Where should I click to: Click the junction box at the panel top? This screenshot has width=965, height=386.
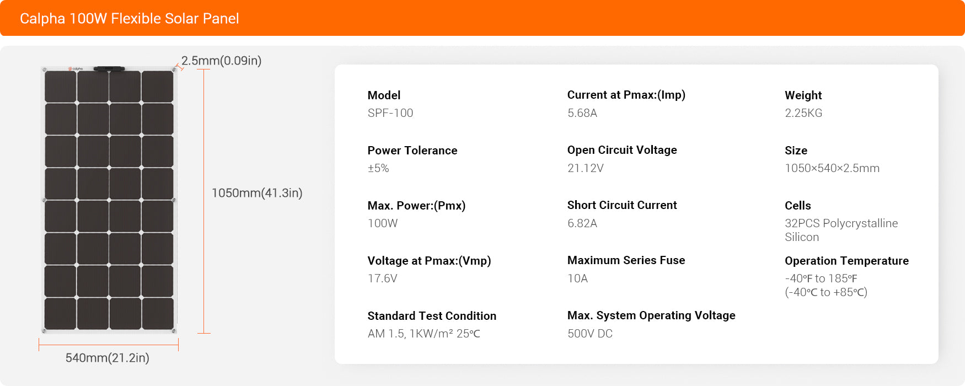point(109,69)
